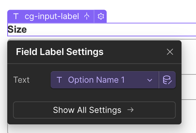Open settings gear on cg-input-label tag
196x133 pixels.
[101, 17]
